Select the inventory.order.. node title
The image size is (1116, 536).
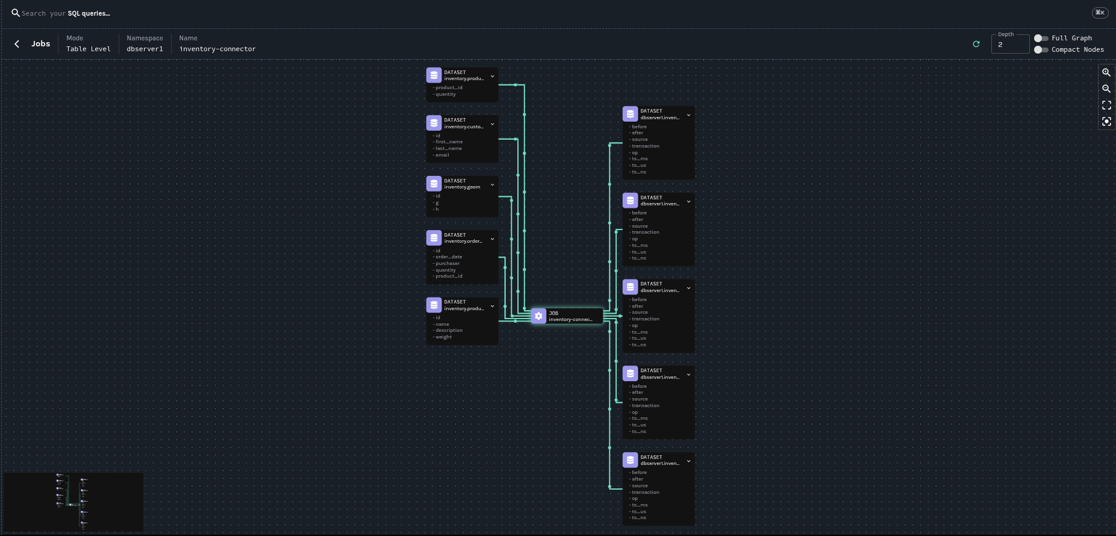(463, 242)
